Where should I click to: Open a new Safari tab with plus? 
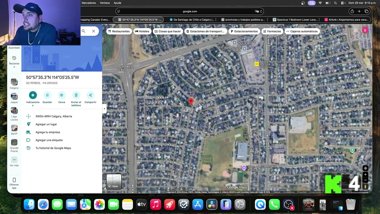359,11
